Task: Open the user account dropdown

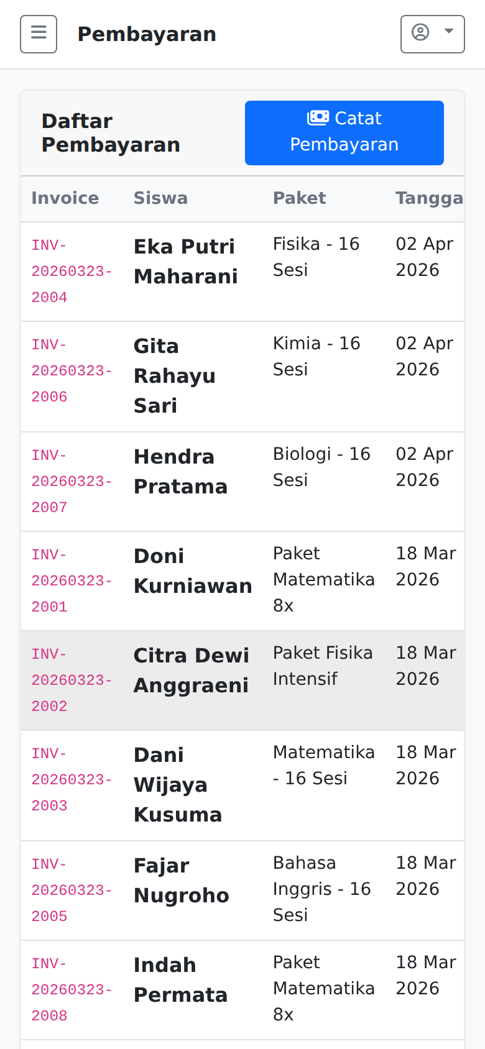Action: coord(432,34)
